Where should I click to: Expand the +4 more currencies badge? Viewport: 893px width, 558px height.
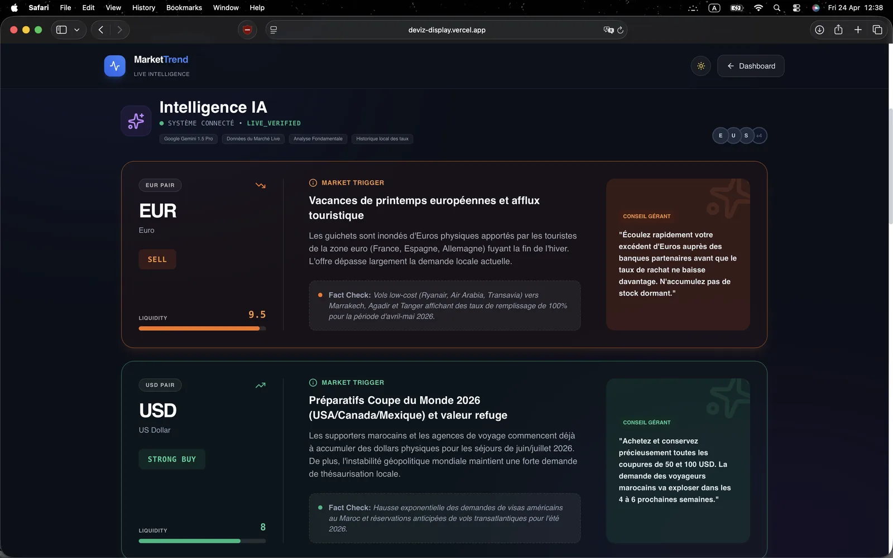tap(759, 136)
